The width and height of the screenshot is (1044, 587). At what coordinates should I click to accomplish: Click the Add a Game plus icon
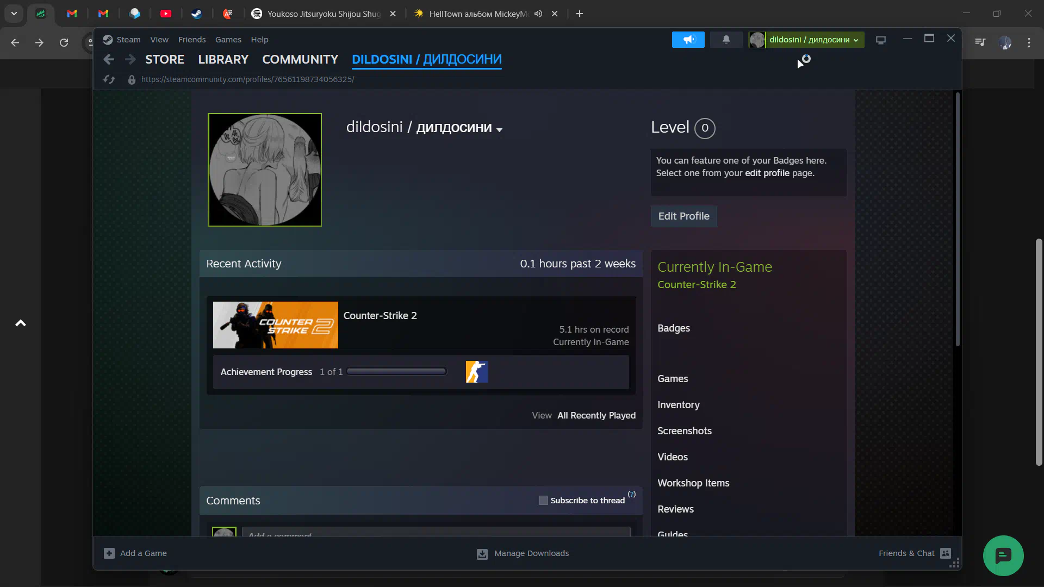coord(109,553)
